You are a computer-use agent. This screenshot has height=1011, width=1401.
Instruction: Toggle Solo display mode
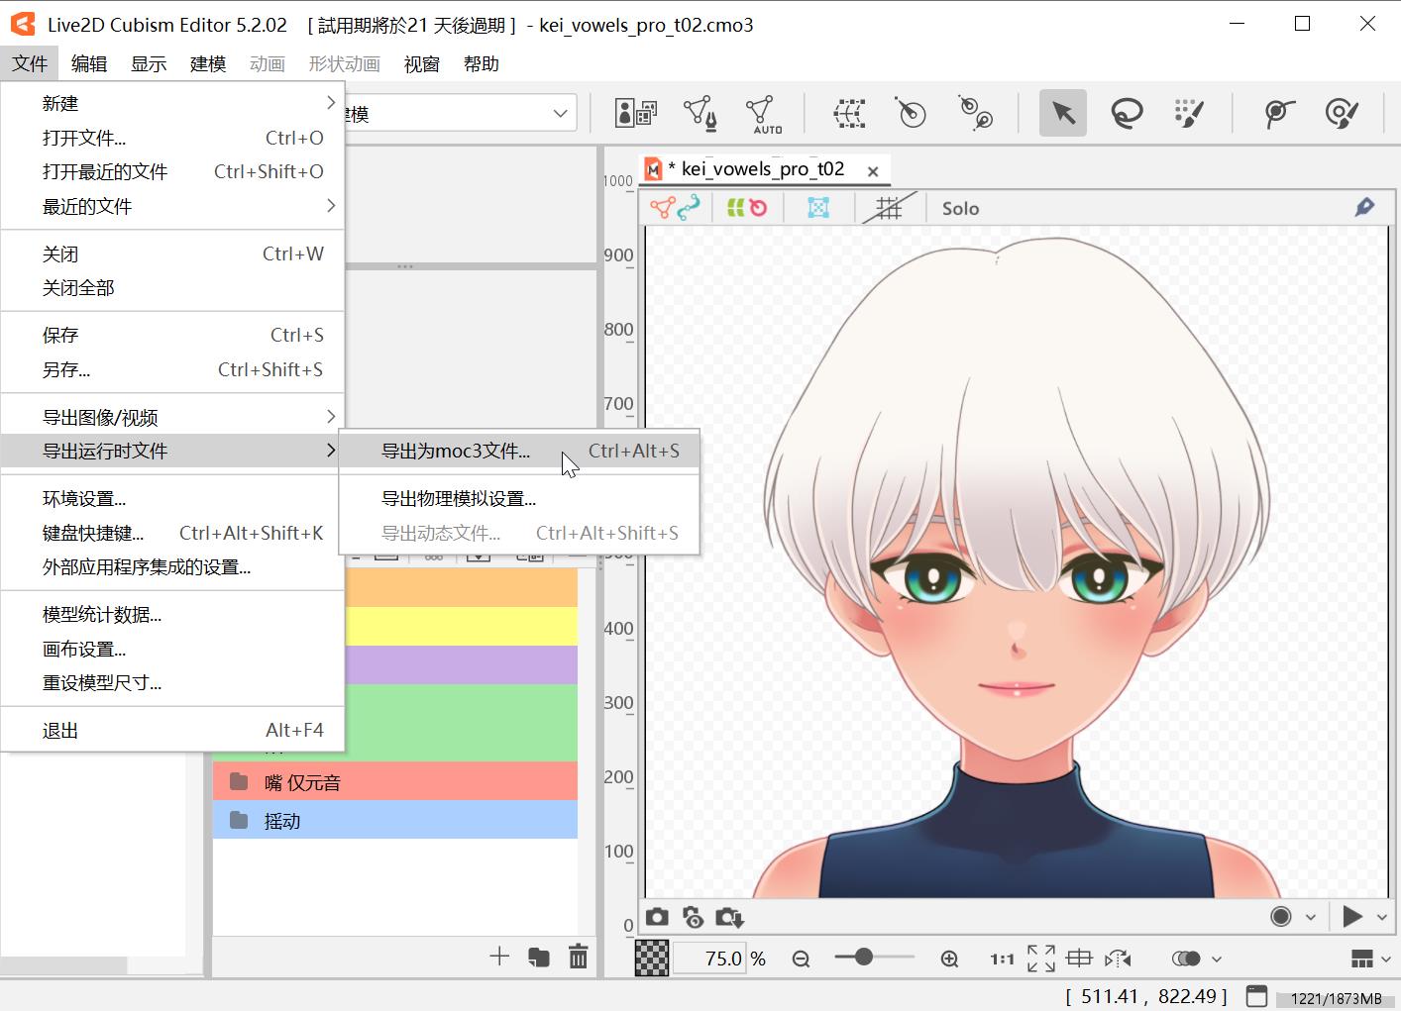pyautogui.click(x=960, y=208)
